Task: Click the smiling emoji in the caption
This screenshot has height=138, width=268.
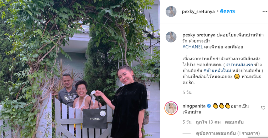Action: (237, 77)
